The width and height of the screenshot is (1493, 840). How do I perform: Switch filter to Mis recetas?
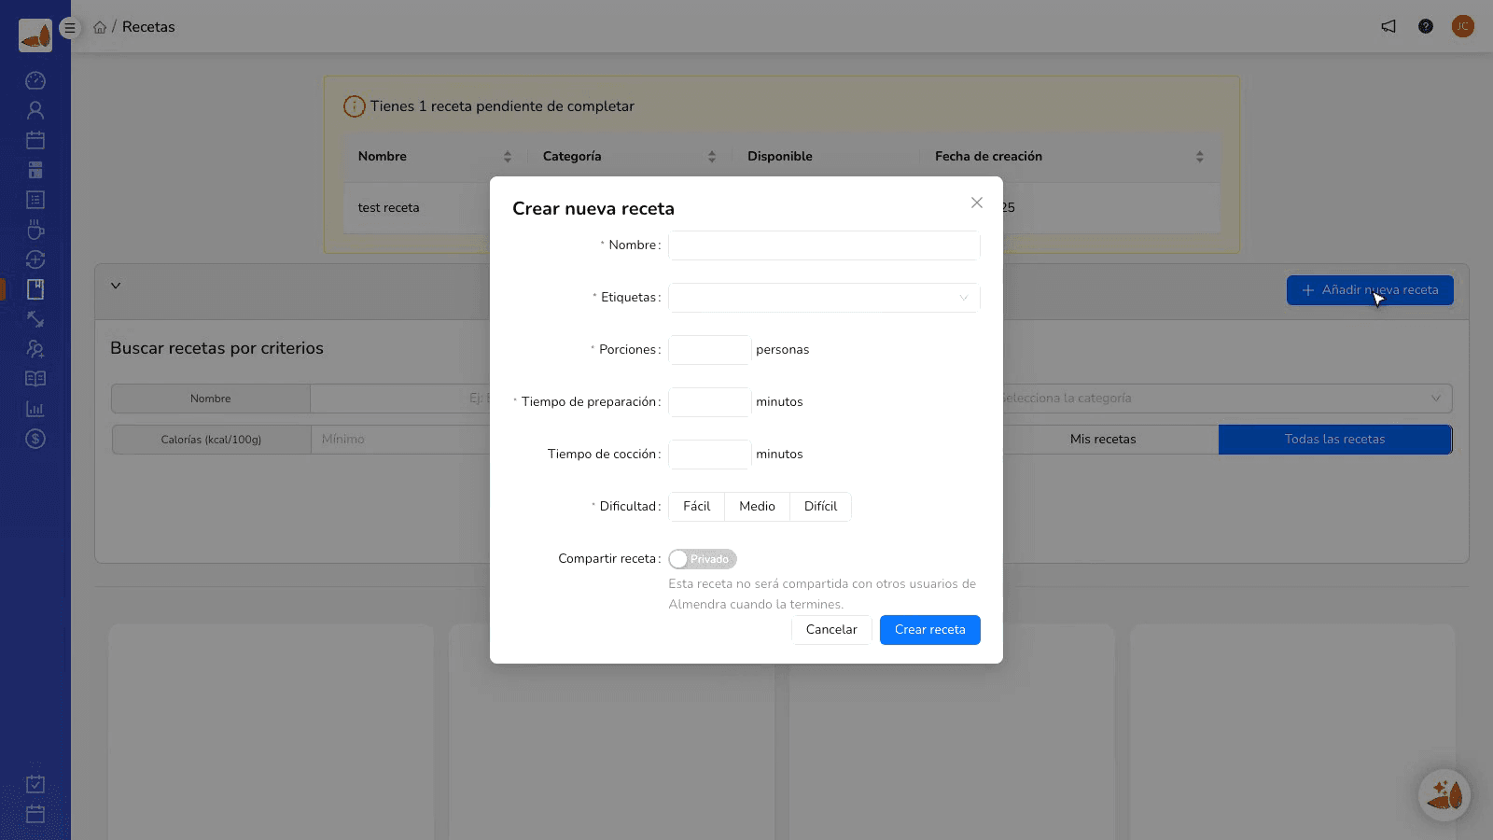pyautogui.click(x=1103, y=439)
